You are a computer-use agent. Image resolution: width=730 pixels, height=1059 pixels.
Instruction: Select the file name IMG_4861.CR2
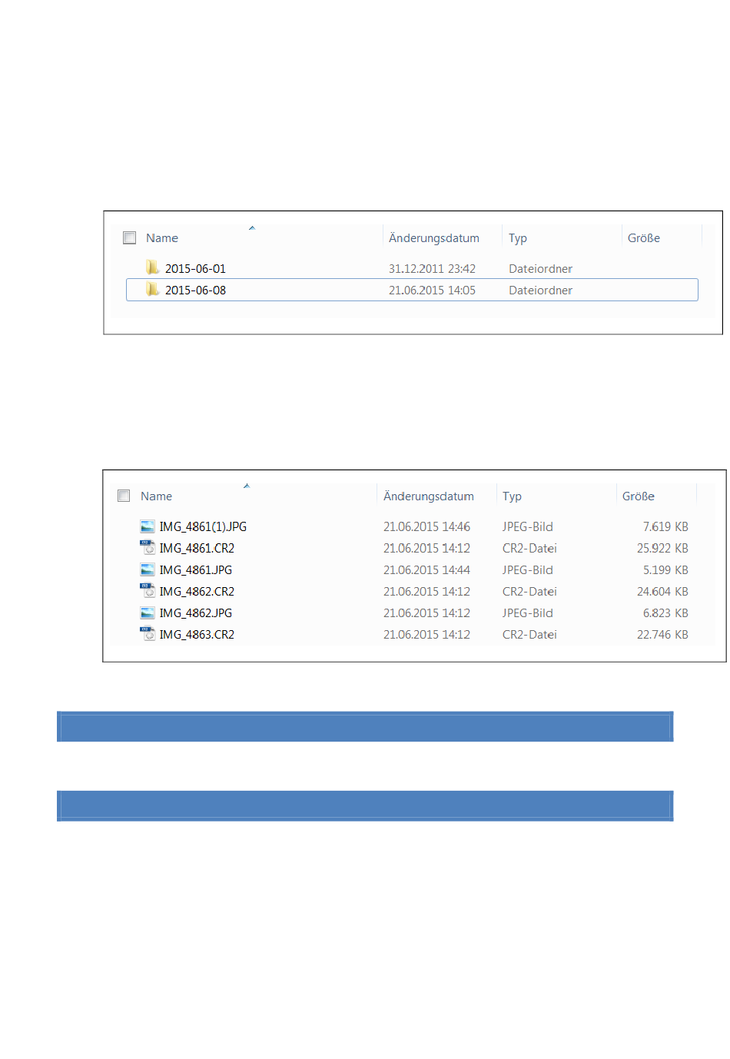[197, 548]
